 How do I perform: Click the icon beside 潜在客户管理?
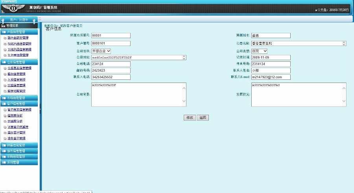pos(5,133)
